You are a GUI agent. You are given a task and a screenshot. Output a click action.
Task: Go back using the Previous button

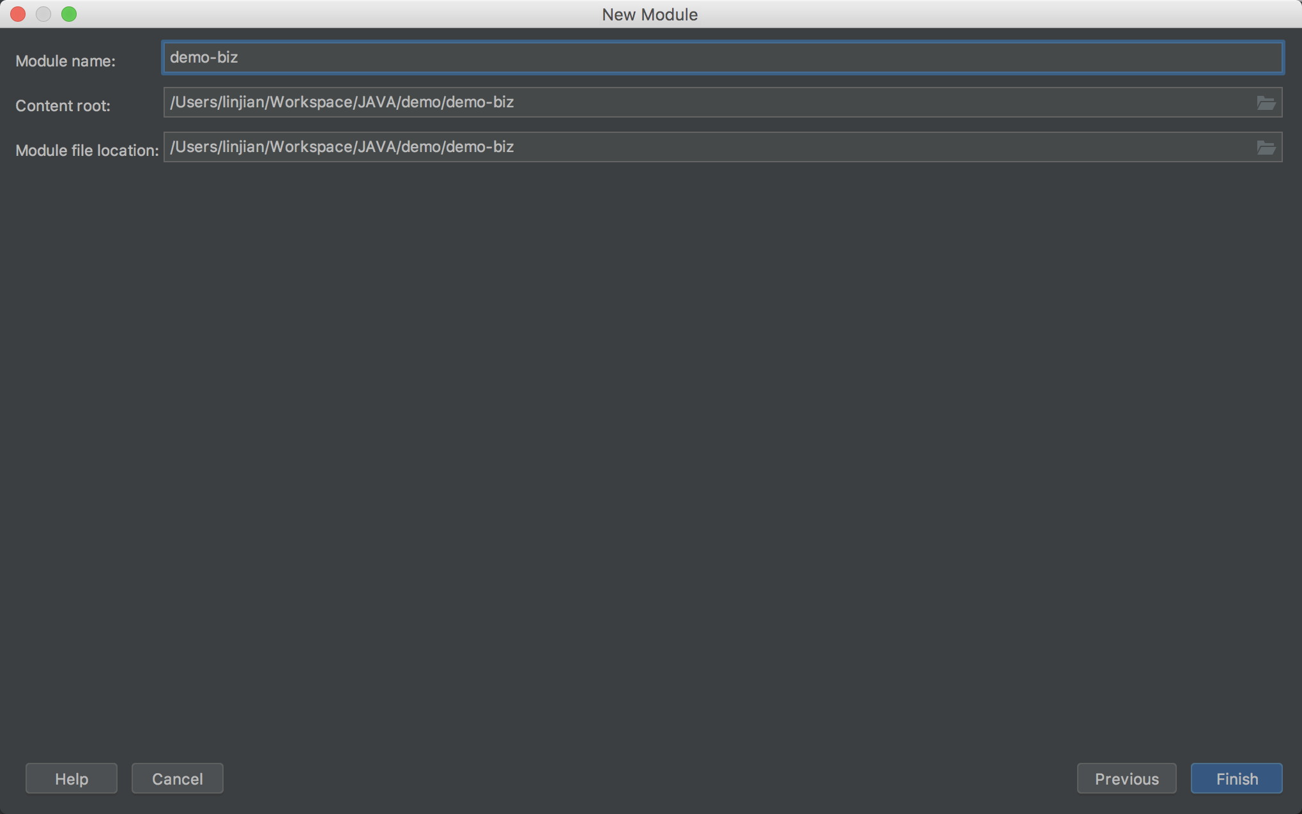coord(1126,778)
